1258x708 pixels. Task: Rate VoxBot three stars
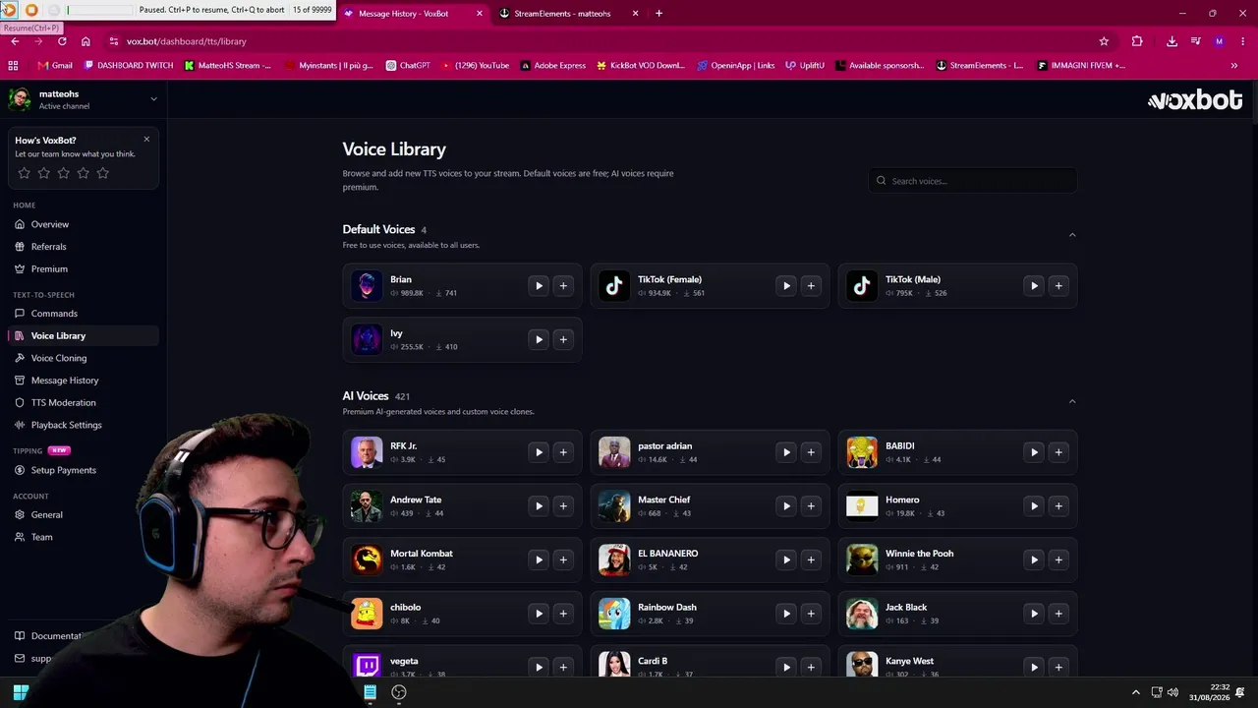pyautogui.click(x=64, y=173)
